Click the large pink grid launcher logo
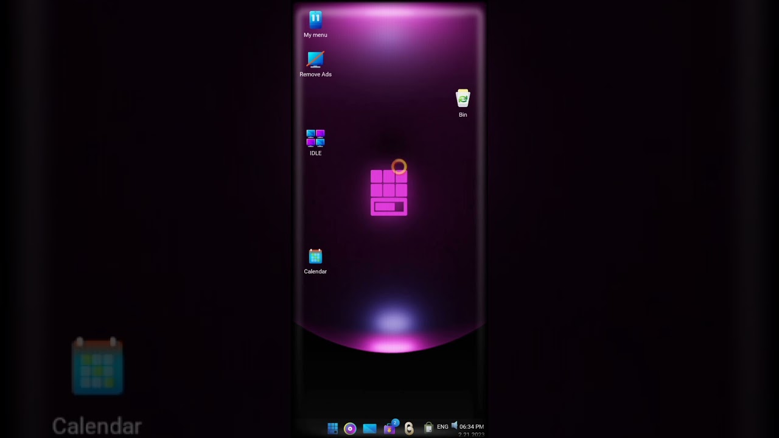The image size is (779, 438). 389,192
